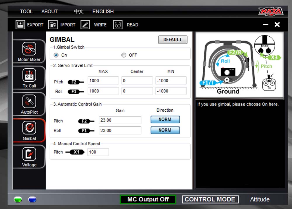292x209 pixels.
Task: Open the TOOL menu
Action: [26, 11]
